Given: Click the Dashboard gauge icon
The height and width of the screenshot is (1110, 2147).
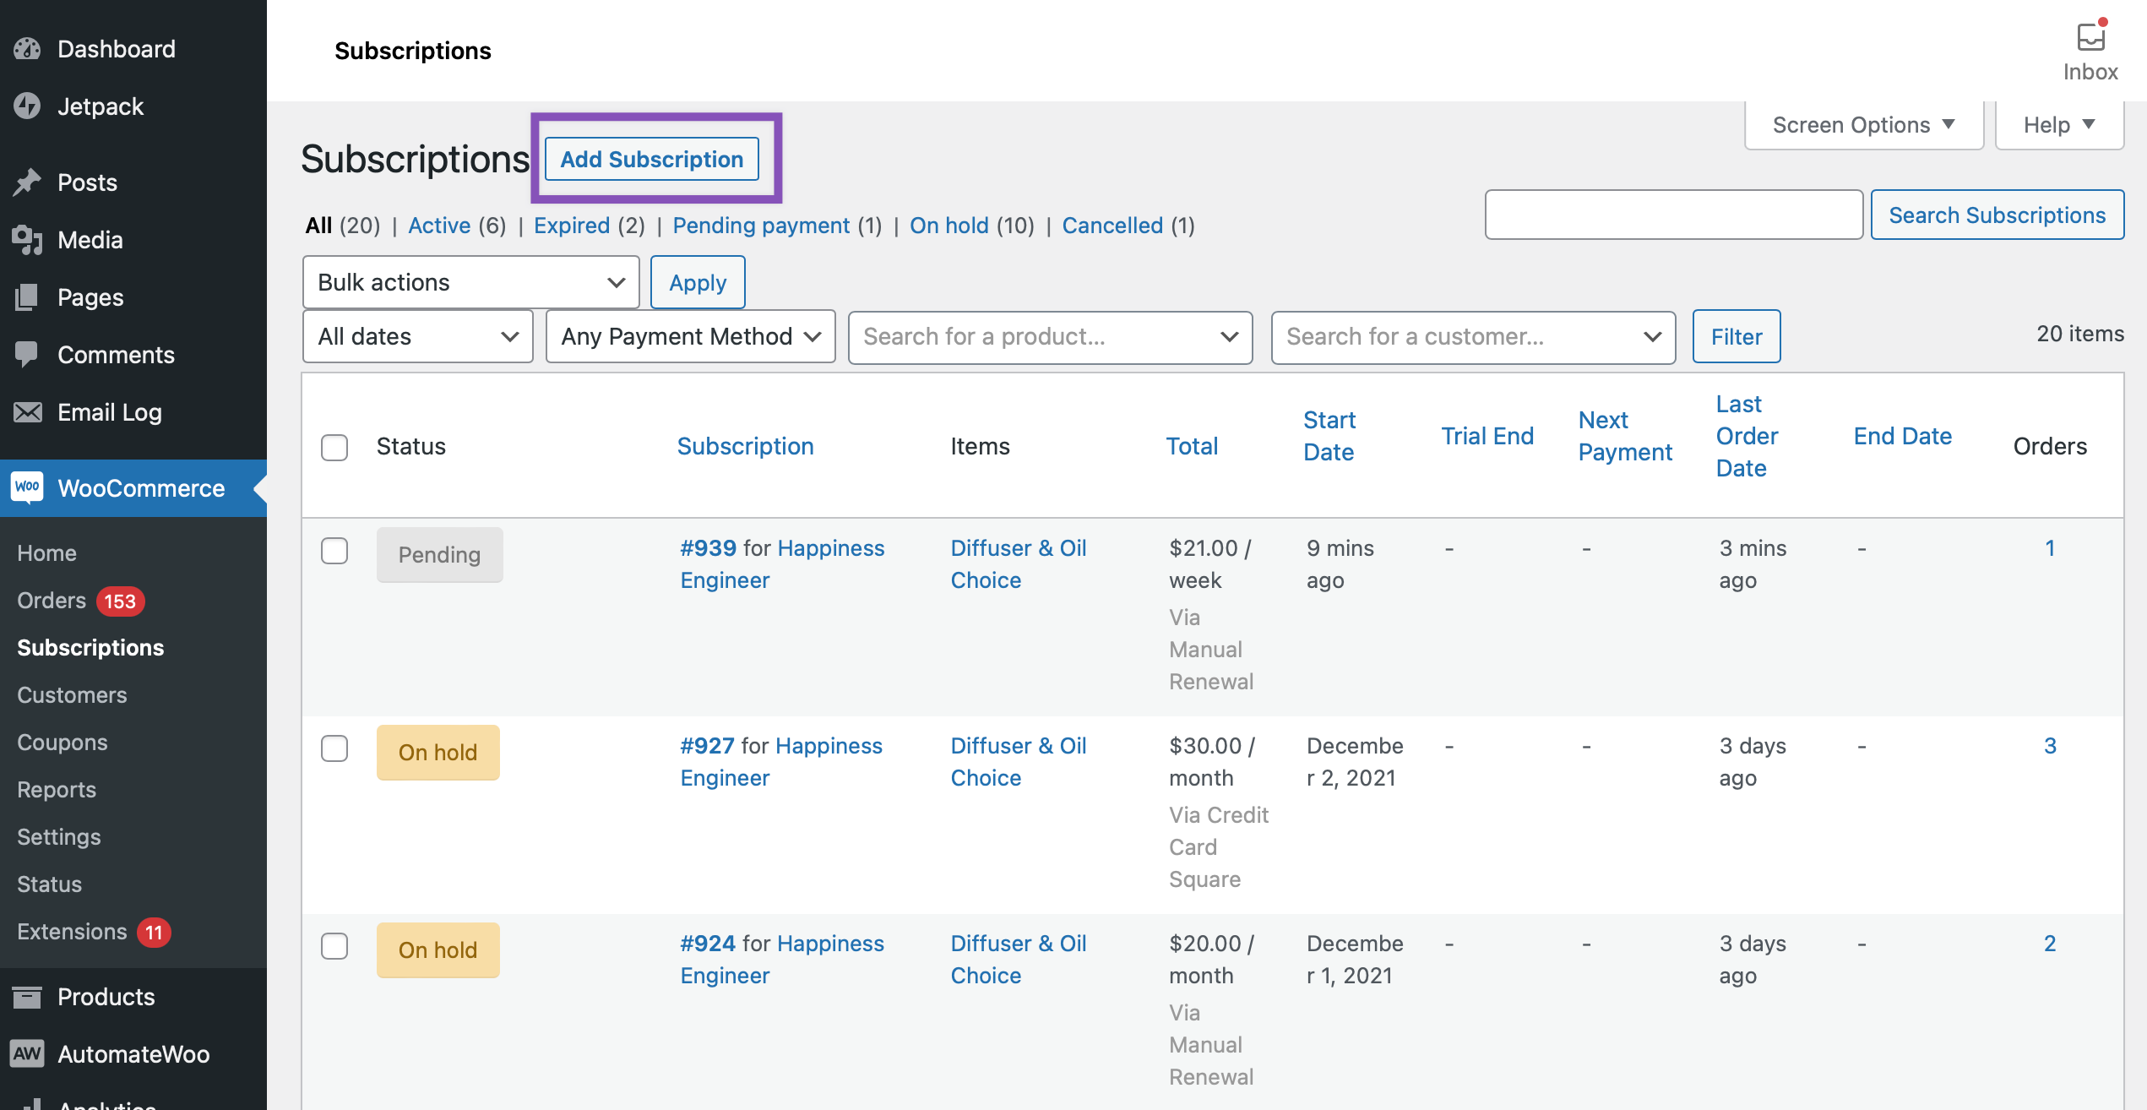Looking at the screenshot, I should tap(27, 49).
